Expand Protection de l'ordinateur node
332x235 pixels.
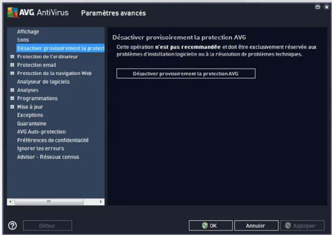(12, 56)
